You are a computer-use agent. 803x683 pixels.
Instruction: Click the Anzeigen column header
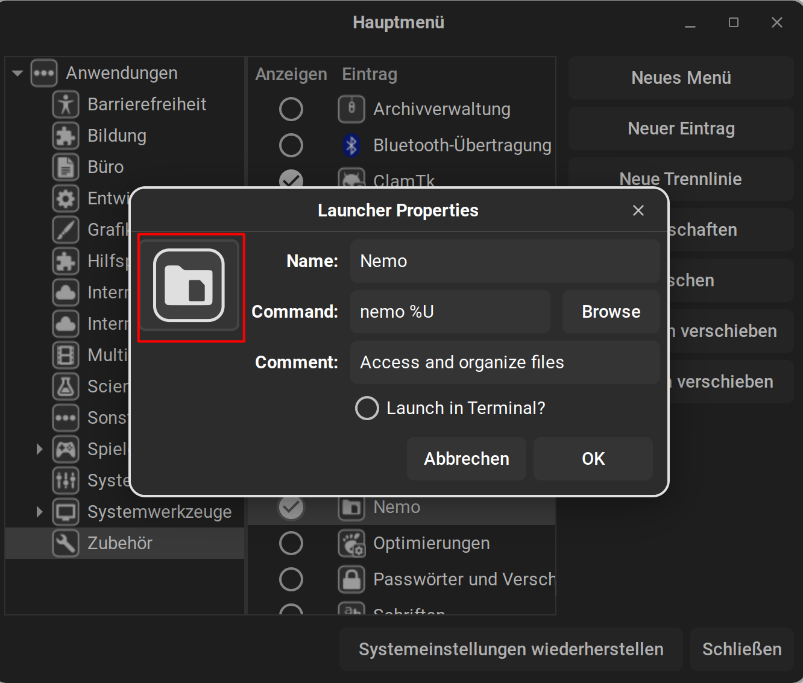click(x=291, y=74)
